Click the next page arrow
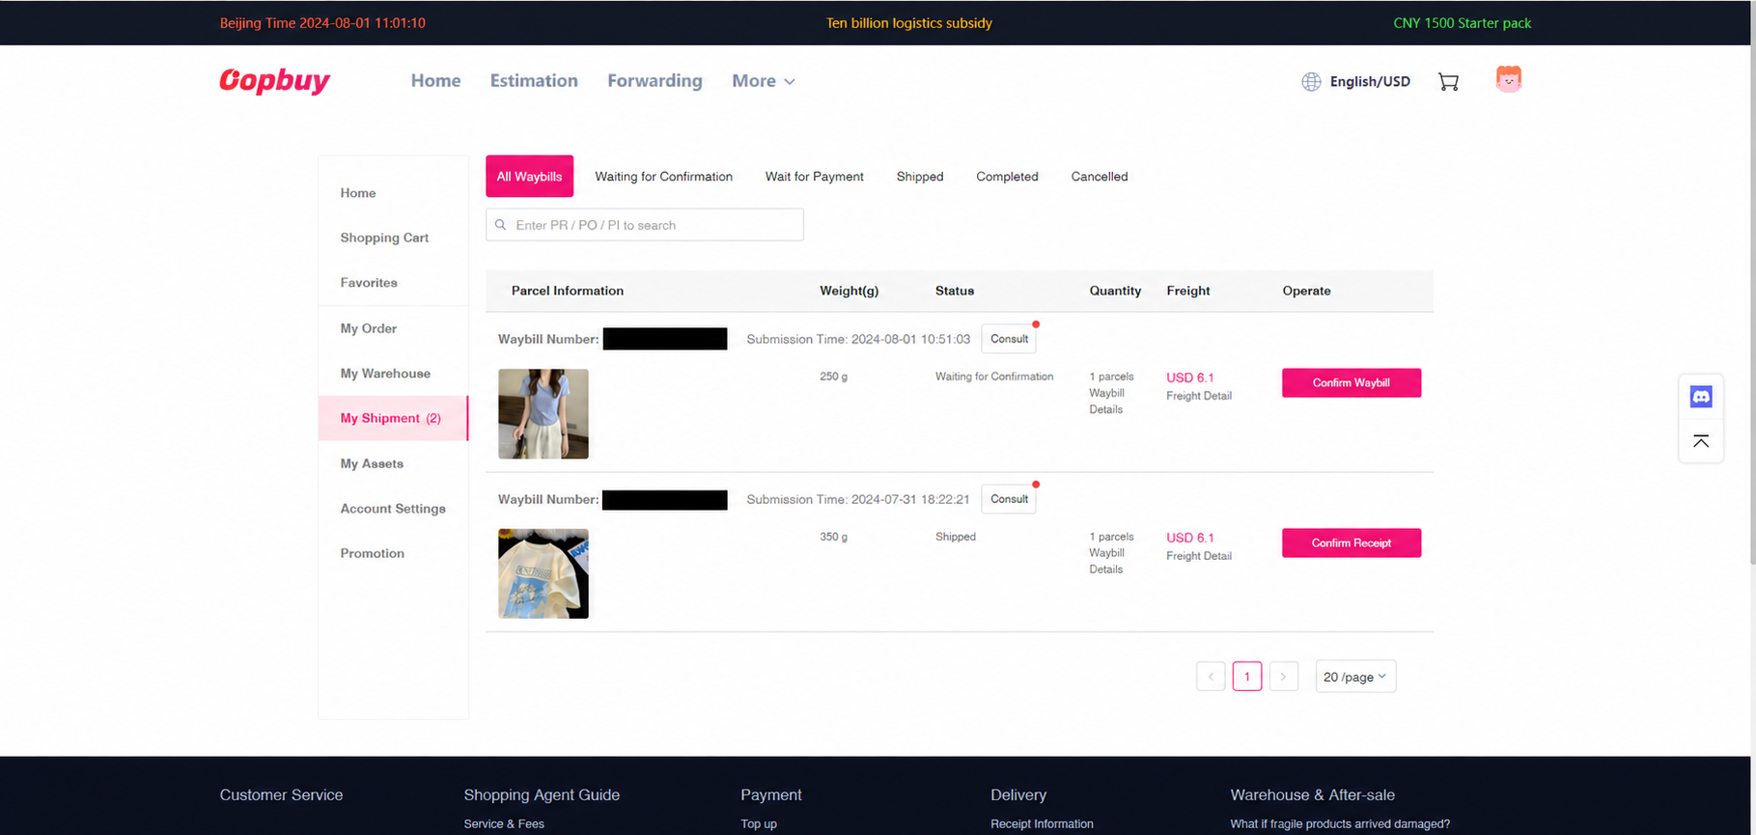 click(1283, 677)
